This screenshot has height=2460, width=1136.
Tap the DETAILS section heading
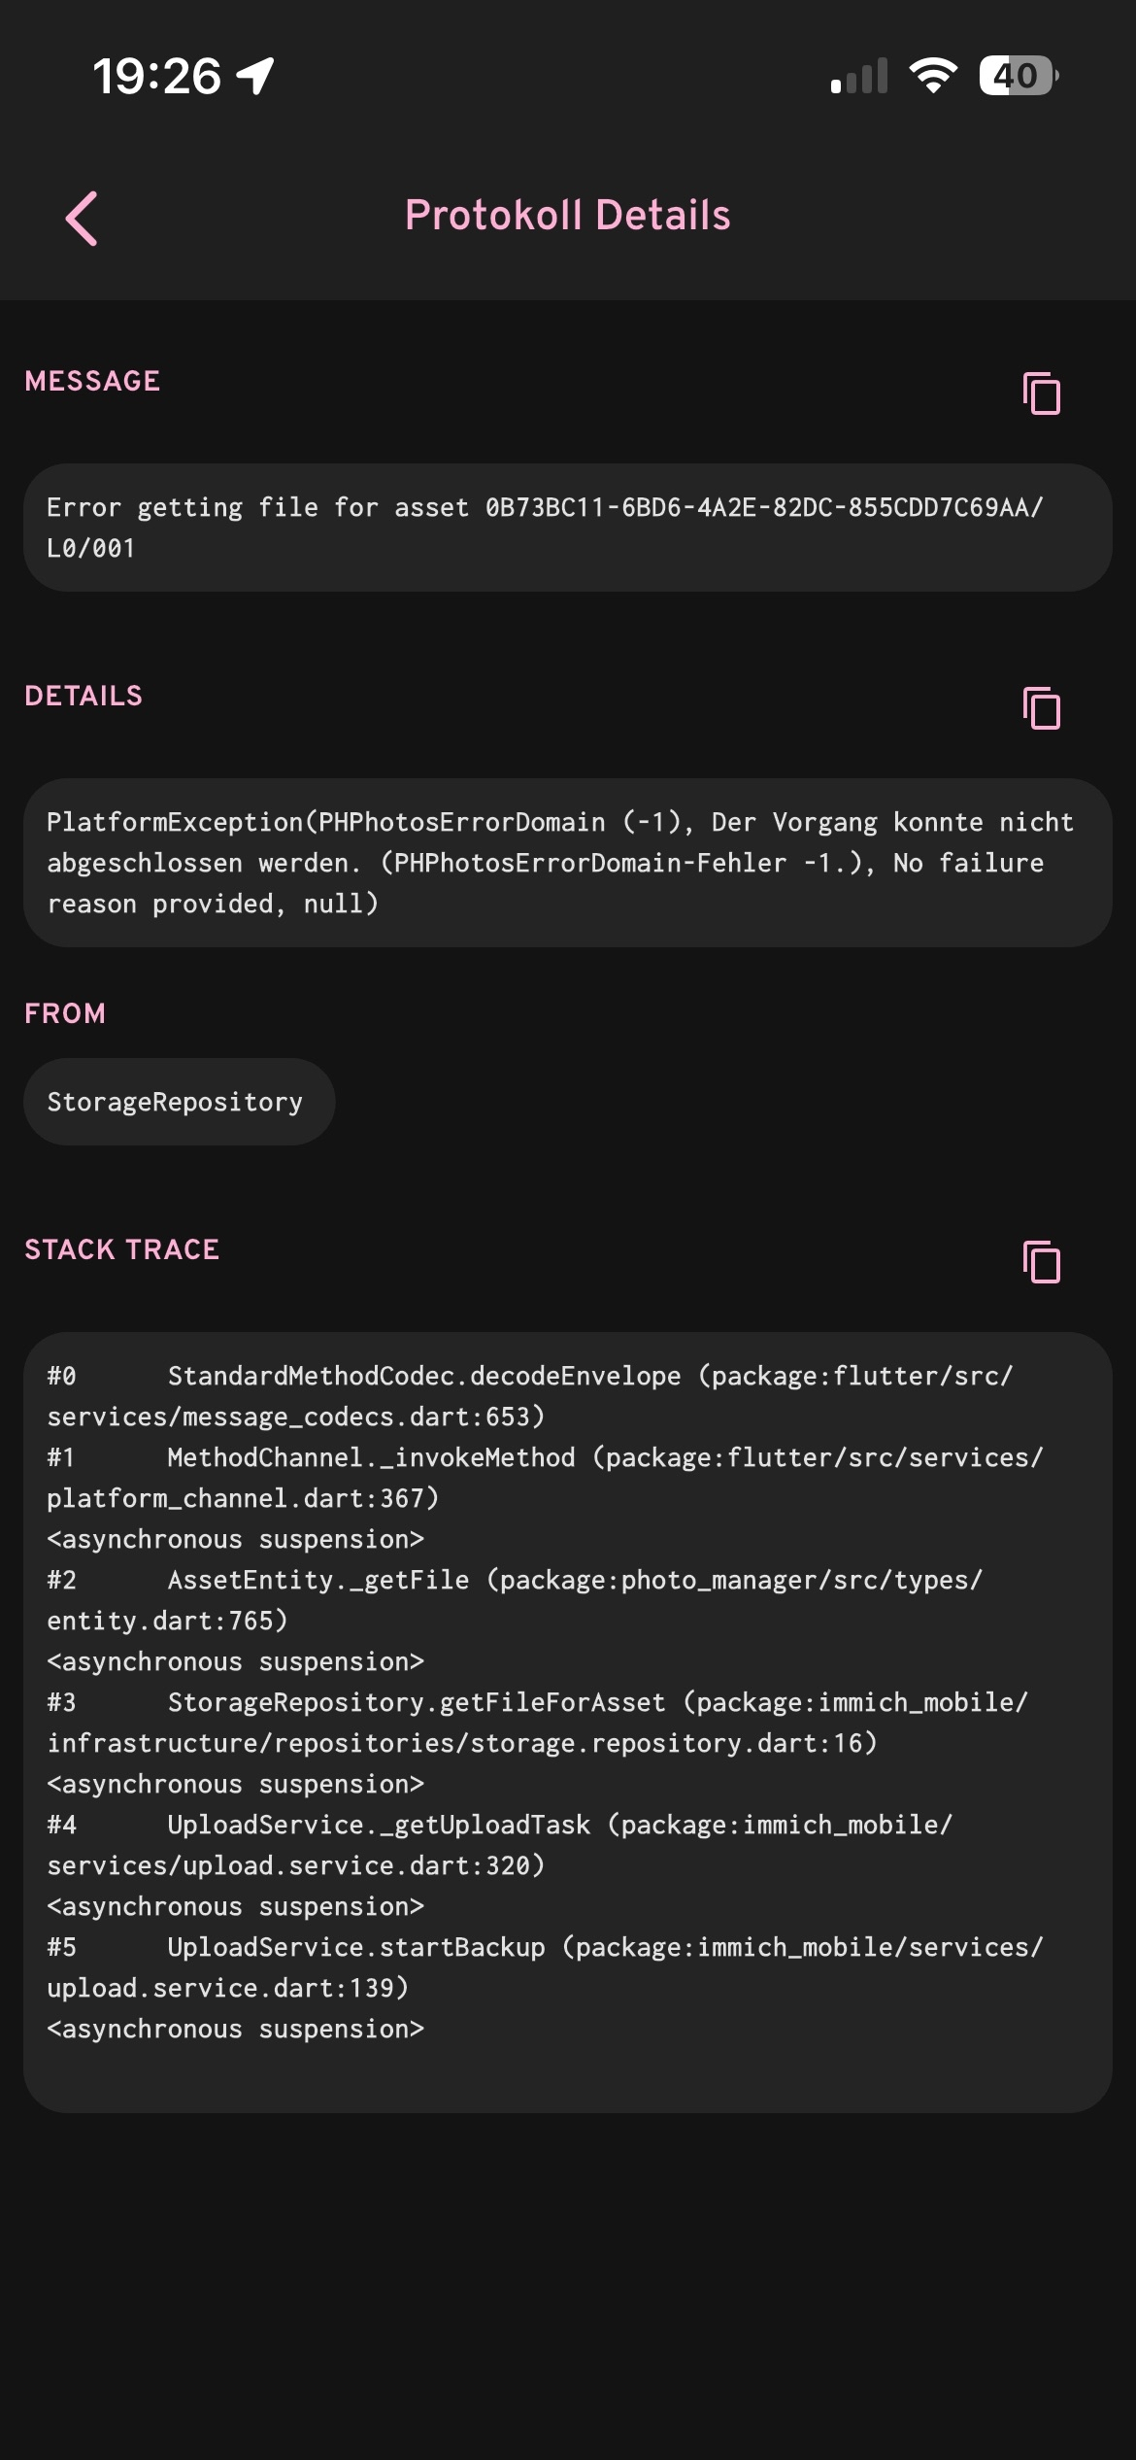point(84,696)
